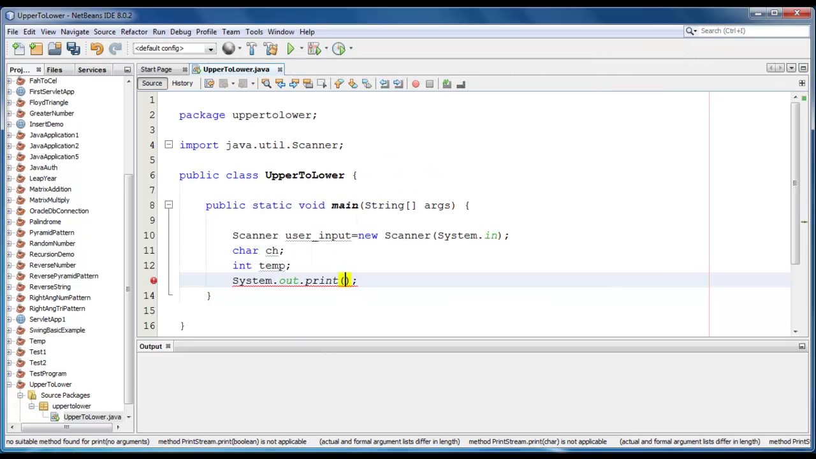Click the Clean and Build Project icon

tap(270, 48)
